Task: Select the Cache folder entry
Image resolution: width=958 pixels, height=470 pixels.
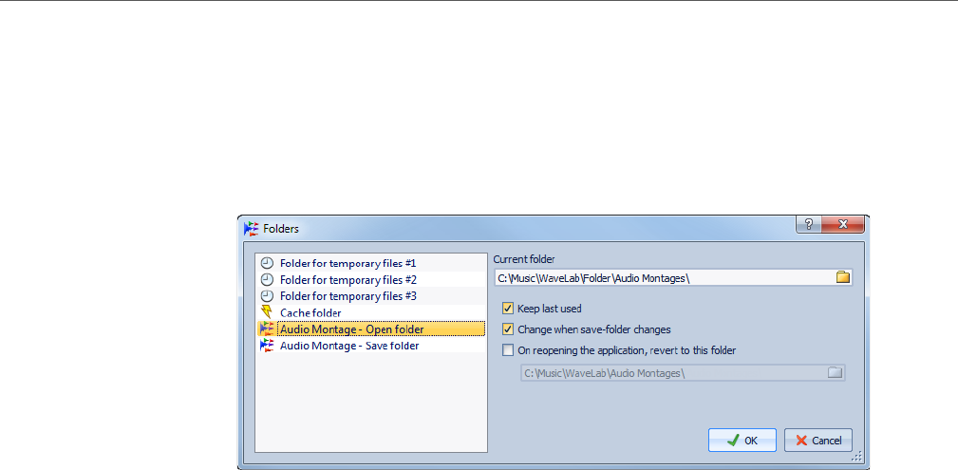Action: tap(310, 312)
